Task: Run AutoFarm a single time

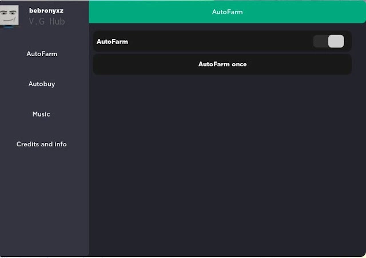Action: 222,64
